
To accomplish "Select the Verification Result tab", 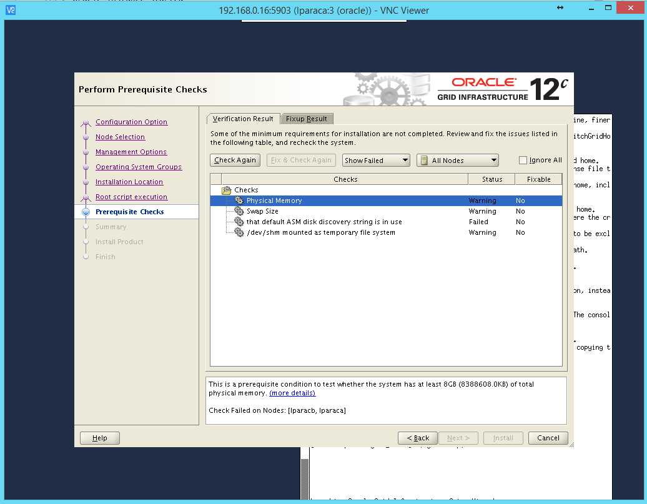I will [x=243, y=119].
